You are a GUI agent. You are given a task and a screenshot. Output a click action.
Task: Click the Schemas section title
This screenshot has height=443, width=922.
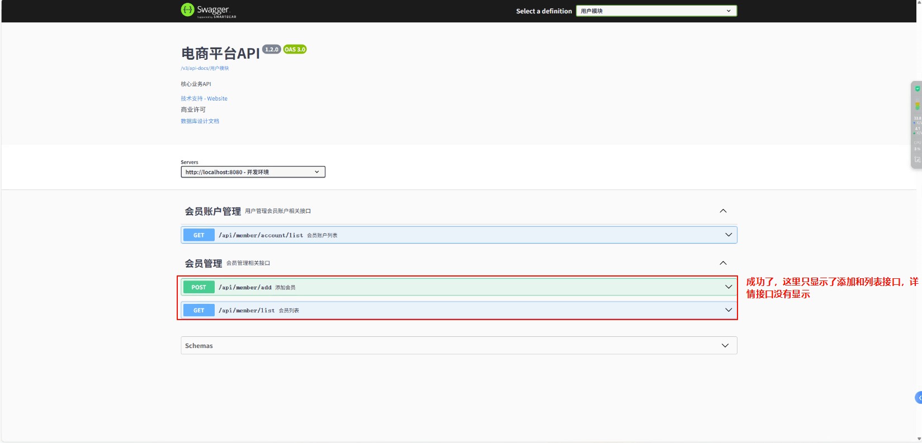pyautogui.click(x=199, y=346)
